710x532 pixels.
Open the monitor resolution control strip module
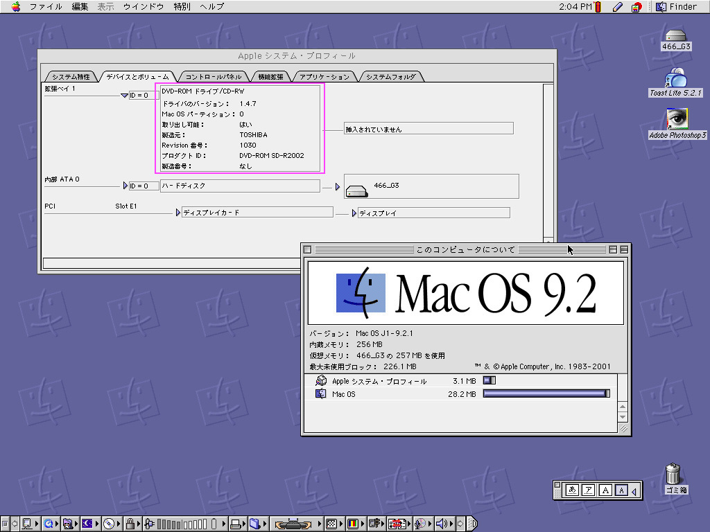click(x=30, y=524)
